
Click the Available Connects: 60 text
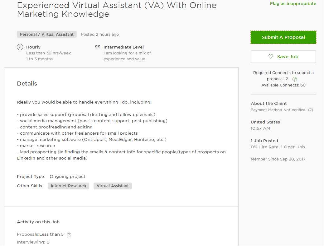pyautogui.click(x=283, y=85)
